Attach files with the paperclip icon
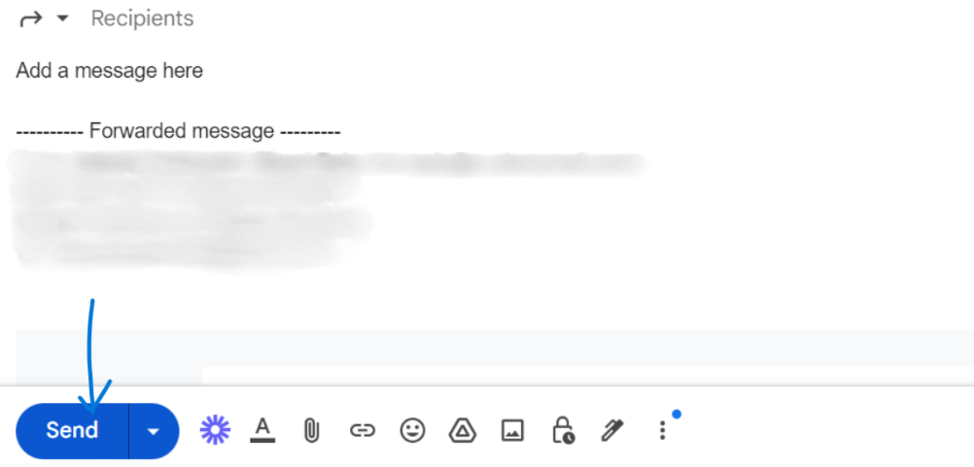The image size is (974, 467). point(312,430)
